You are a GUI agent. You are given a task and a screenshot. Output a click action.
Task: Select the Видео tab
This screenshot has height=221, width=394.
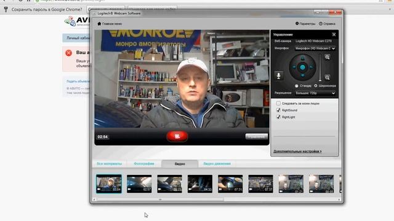(x=180, y=164)
